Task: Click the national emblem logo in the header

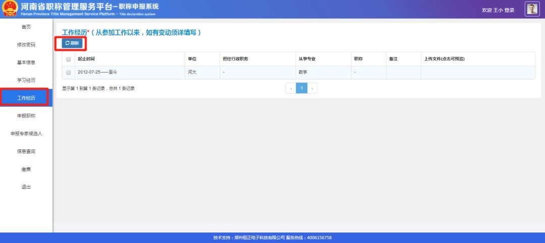Action: pos(10,9)
